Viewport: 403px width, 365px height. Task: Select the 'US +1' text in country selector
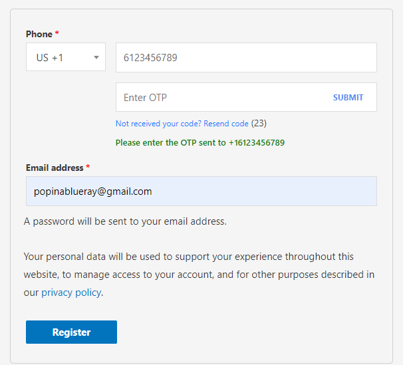coord(50,57)
